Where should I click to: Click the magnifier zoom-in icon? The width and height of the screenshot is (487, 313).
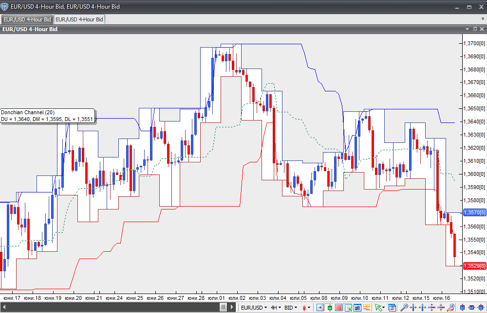[405, 308]
